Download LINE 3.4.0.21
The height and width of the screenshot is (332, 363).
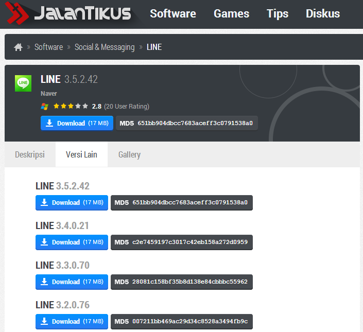click(72, 242)
